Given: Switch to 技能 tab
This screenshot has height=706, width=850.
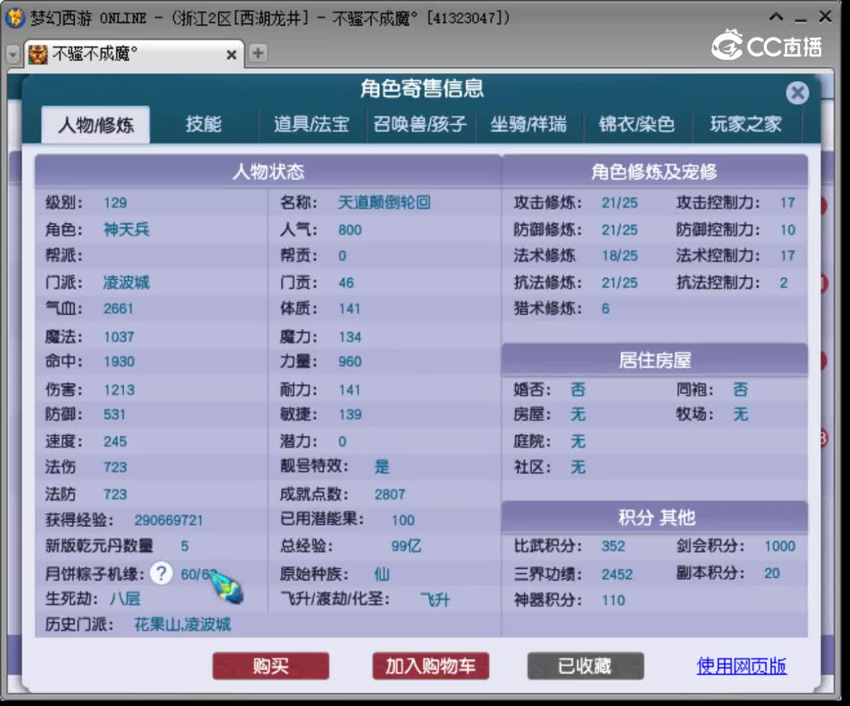Looking at the screenshot, I should [x=203, y=124].
